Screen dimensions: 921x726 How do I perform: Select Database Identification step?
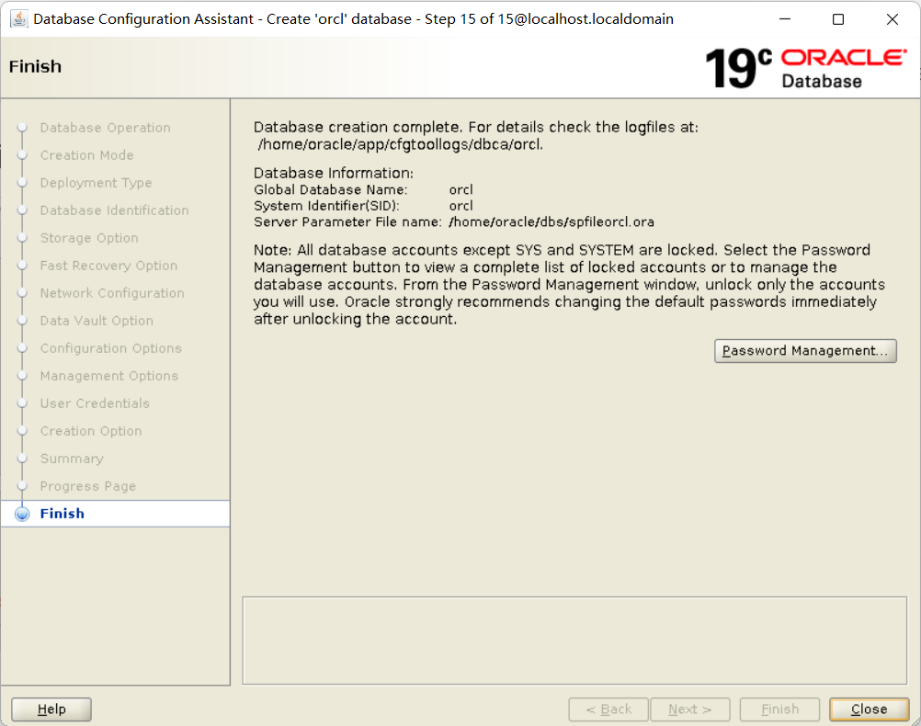115,210
